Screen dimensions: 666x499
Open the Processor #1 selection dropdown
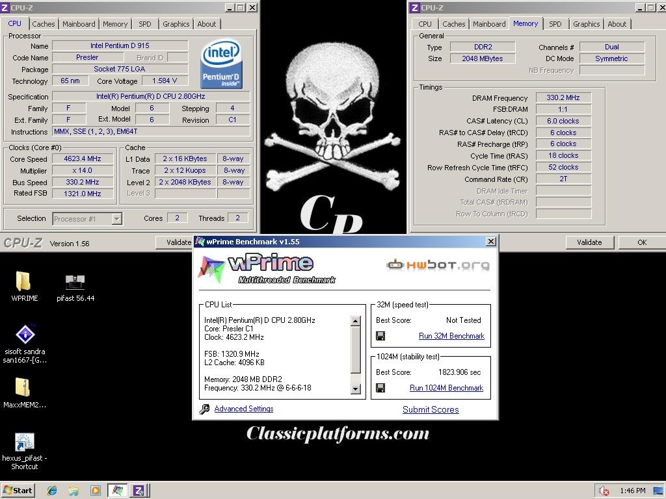pos(117,219)
